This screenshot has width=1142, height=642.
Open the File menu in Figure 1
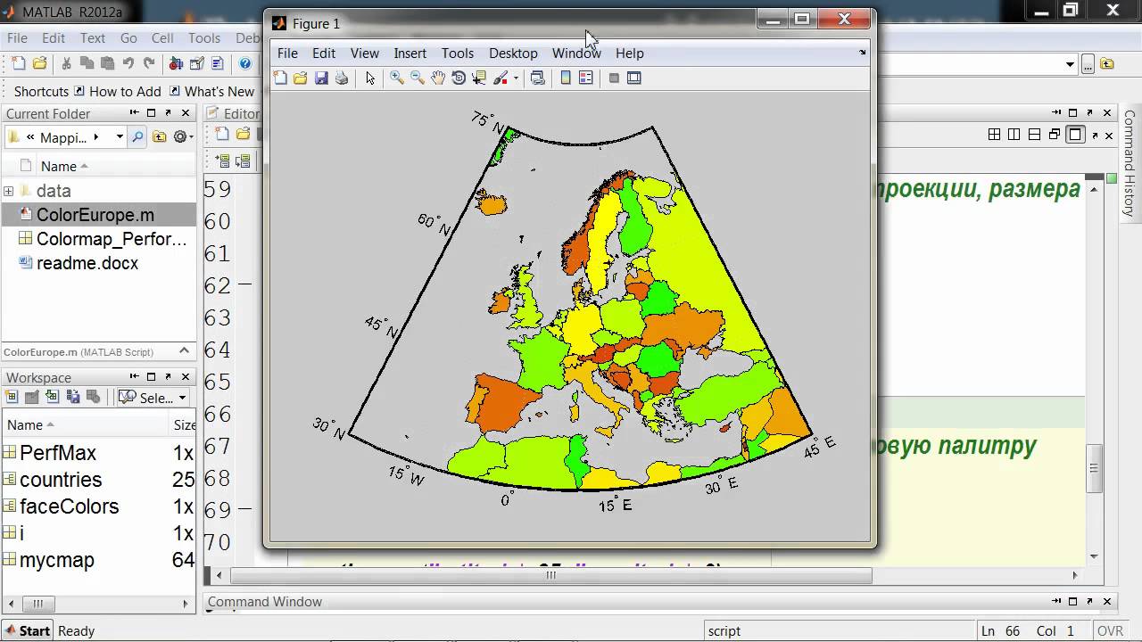click(287, 53)
